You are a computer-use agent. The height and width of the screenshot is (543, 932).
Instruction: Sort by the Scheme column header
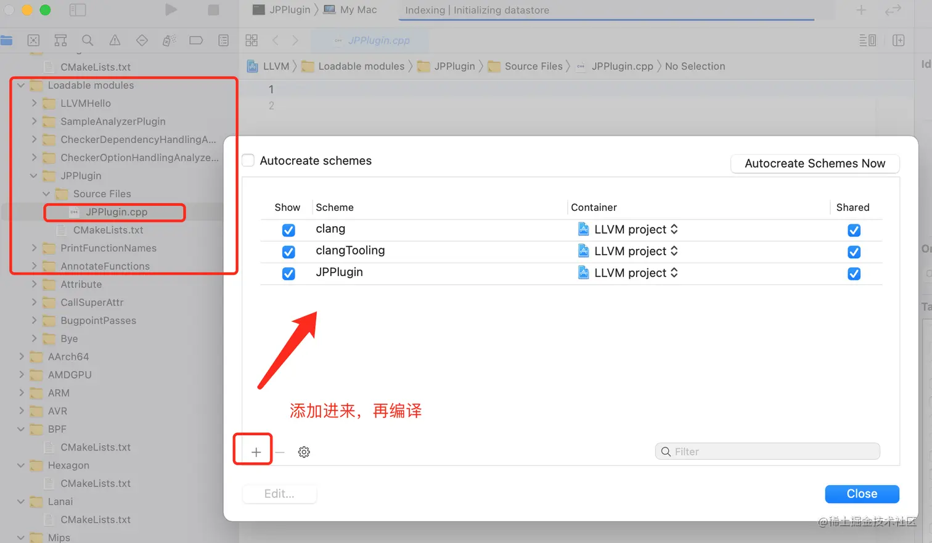pos(335,207)
